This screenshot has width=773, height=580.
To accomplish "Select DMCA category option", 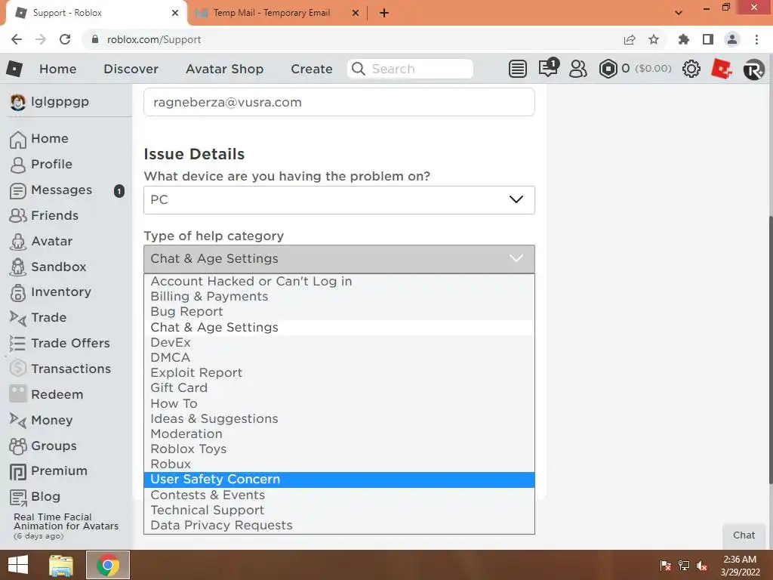I will click(x=339, y=357).
